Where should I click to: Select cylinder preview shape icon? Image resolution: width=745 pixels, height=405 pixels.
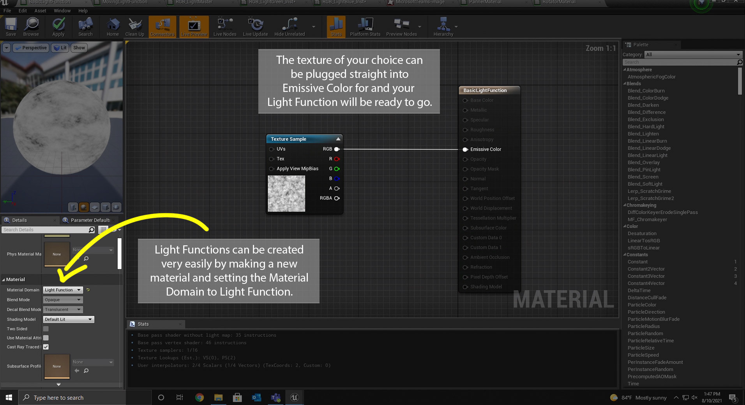click(73, 207)
